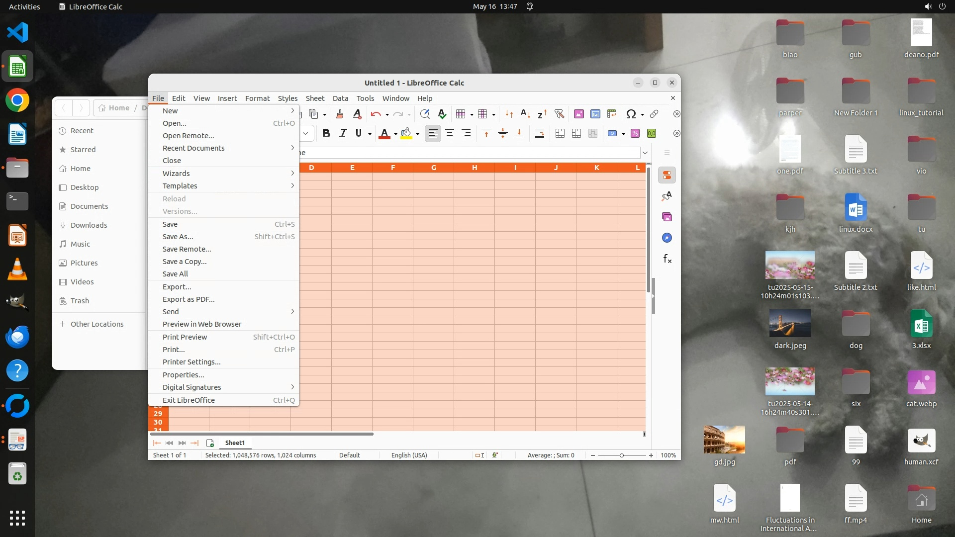Open Downloads in Files sidebar
Image resolution: width=955 pixels, height=537 pixels.
pyautogui.click(x=89, y=225)
